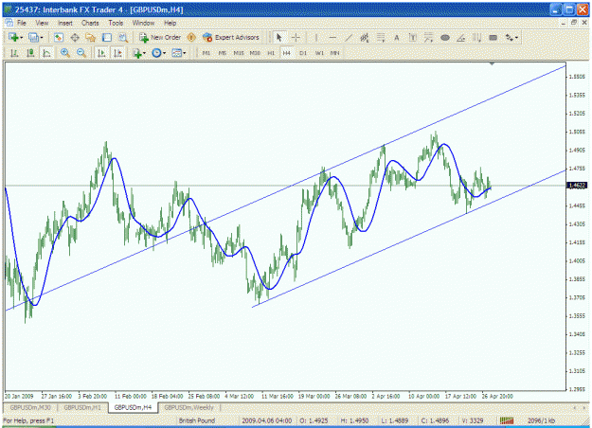Select the M15 timeframe

[239, 53]
